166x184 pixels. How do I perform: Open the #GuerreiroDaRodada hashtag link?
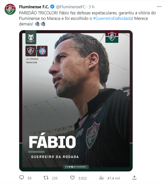(x=112, y=18)
